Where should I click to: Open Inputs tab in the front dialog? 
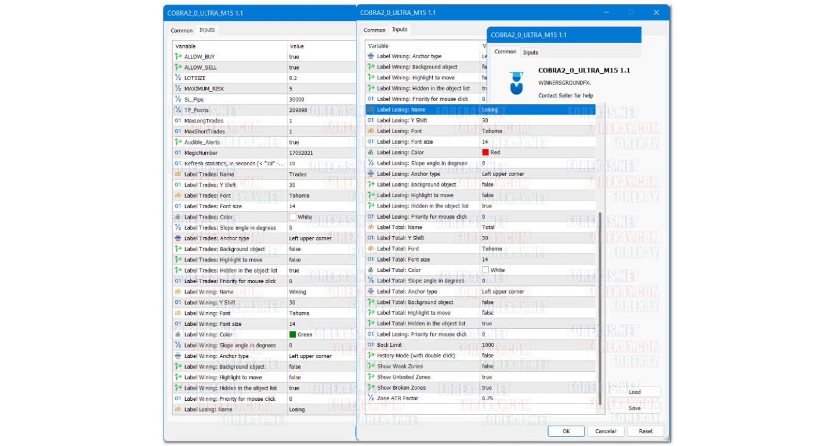530,52
